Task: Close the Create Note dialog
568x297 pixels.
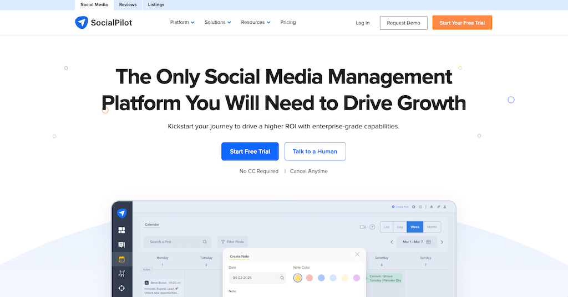Action: click(357, 254)
